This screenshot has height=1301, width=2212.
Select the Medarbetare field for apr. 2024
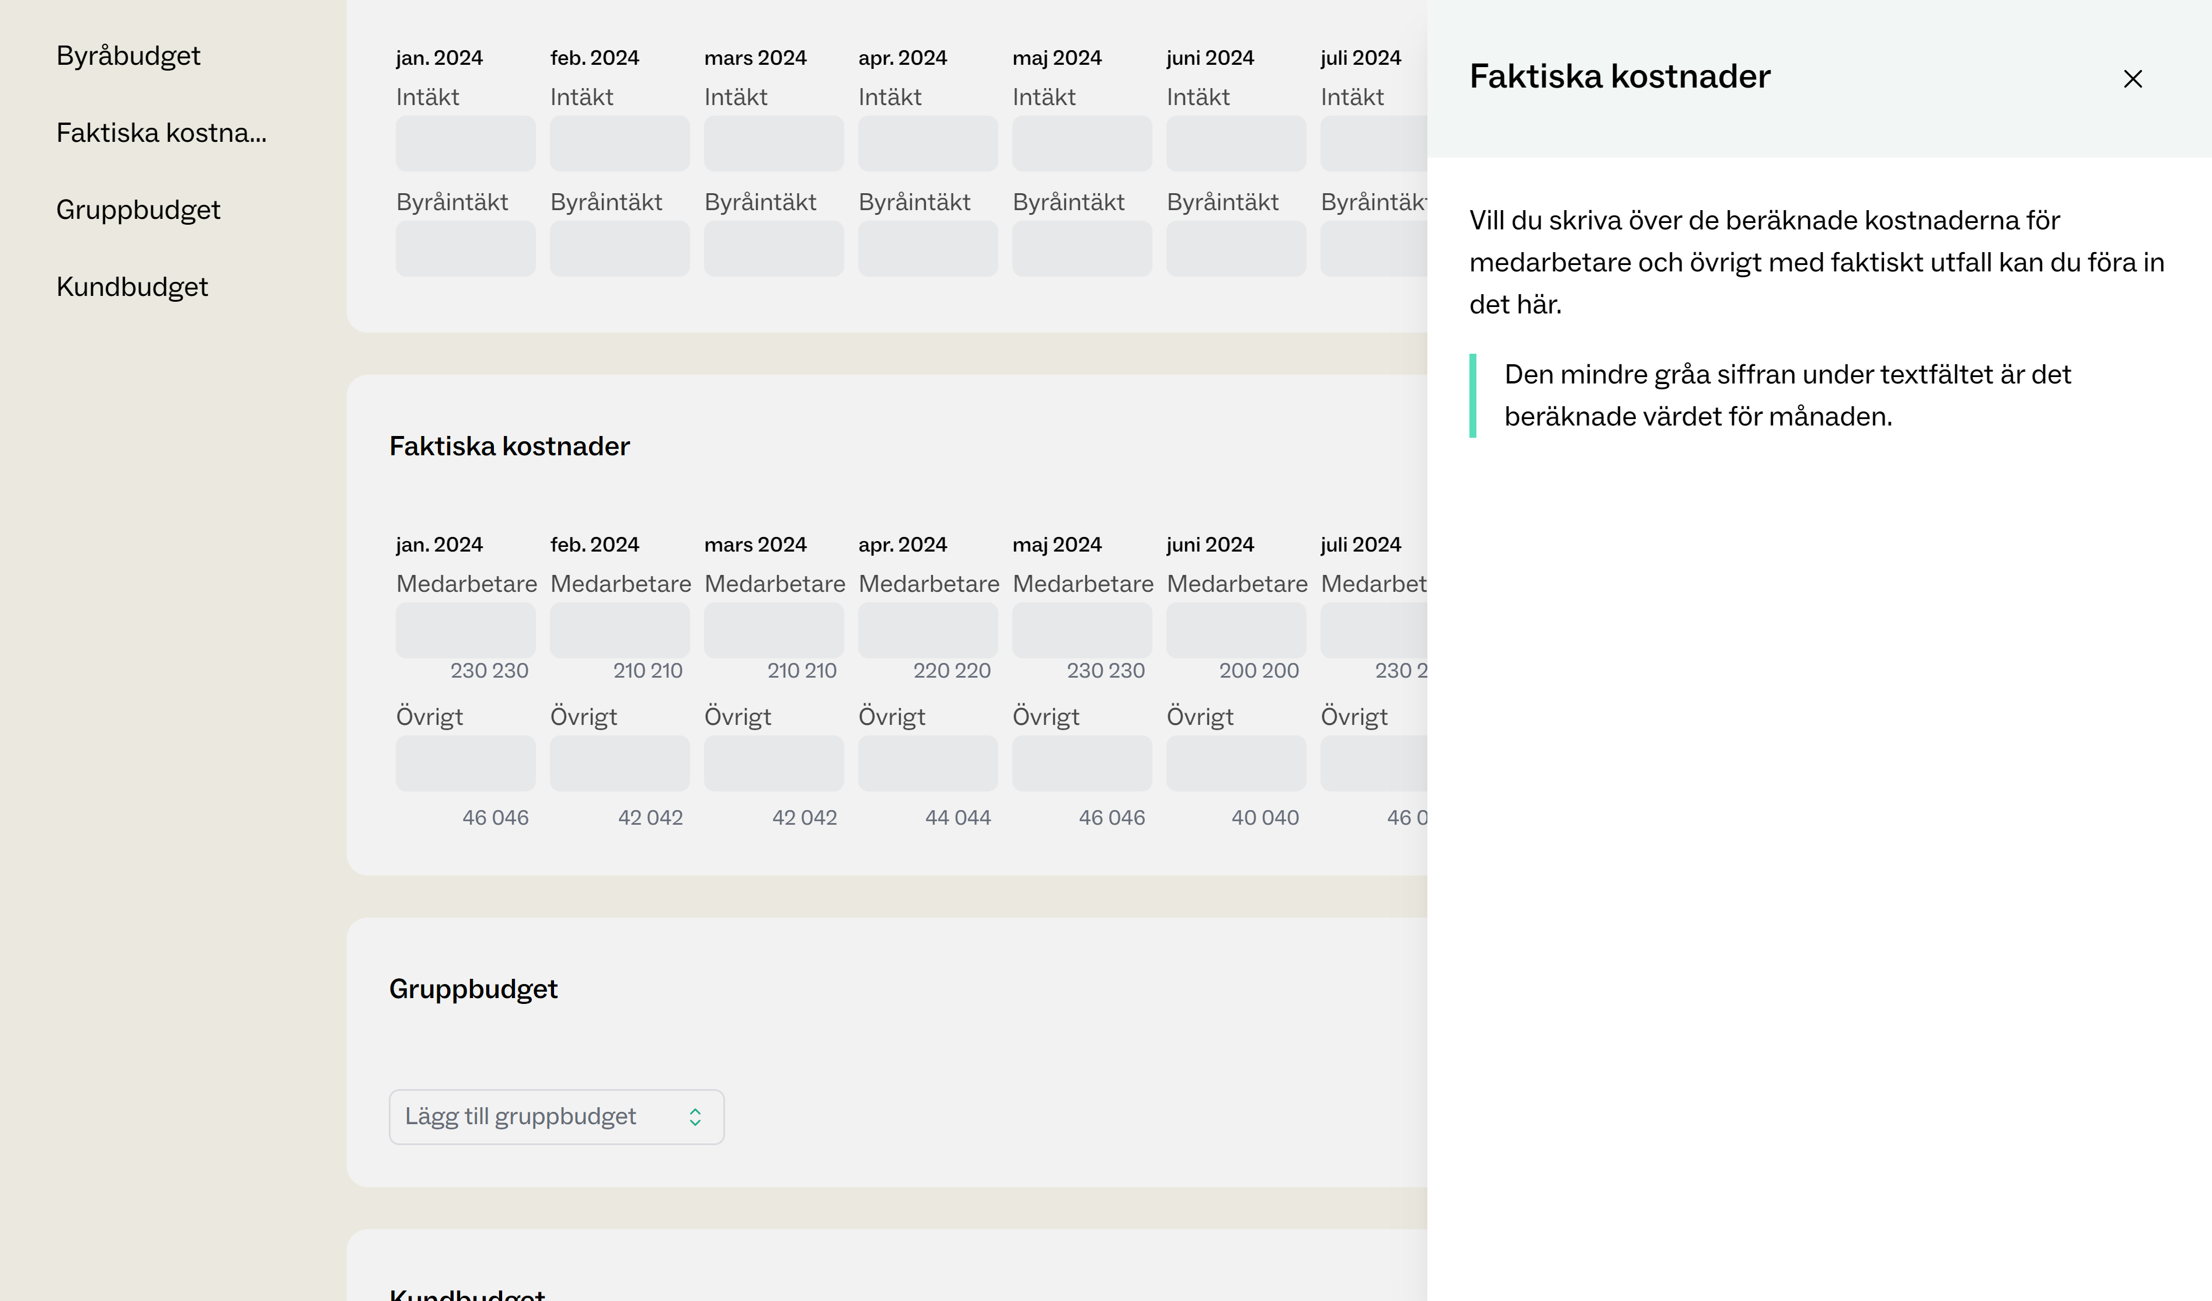coord(928,629)
